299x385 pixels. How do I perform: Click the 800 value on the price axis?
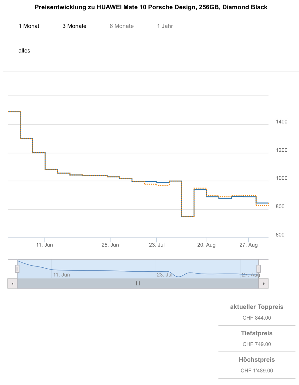(x=280, y=207)
